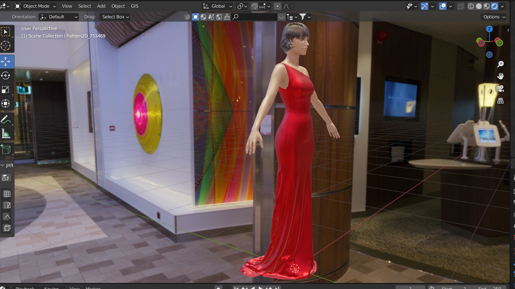Select the Cursor tool
This screenshot has width=515, height=289.
click(x=6, y=46)
